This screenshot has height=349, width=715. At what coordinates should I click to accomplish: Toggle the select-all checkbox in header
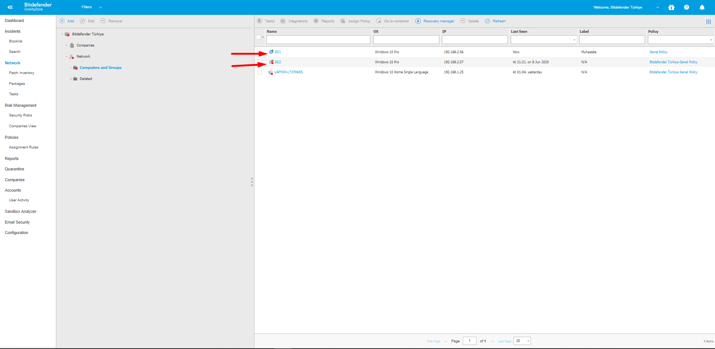coord(258,37)
